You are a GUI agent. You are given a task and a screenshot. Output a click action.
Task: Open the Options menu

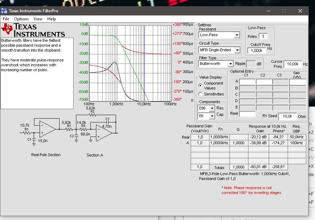pyautogui.click(x=21, y=19)
